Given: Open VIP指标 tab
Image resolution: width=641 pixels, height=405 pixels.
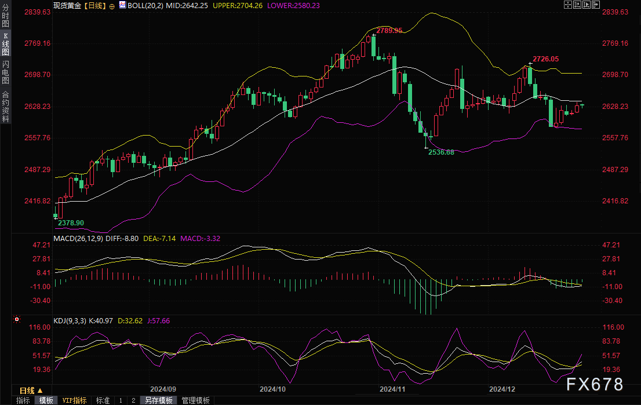Looking at the screenshot, I should click(74, 400).
